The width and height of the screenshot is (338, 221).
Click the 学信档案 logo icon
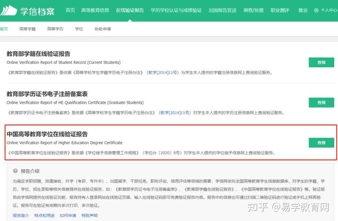[8, 10]
